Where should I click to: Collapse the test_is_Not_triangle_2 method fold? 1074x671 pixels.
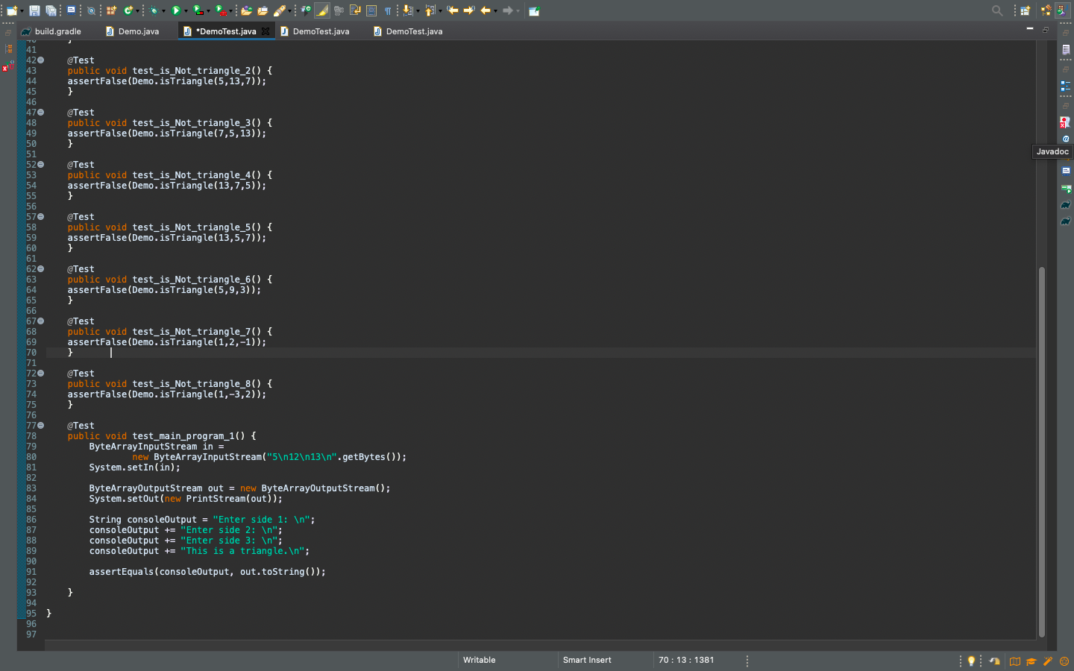(41, 60)
